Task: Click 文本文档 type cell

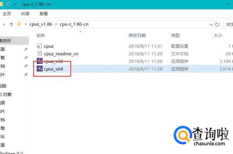Action: pos(179,53)
